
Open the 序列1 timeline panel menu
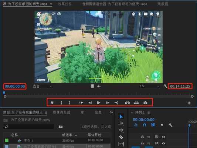tap(149, 112)
